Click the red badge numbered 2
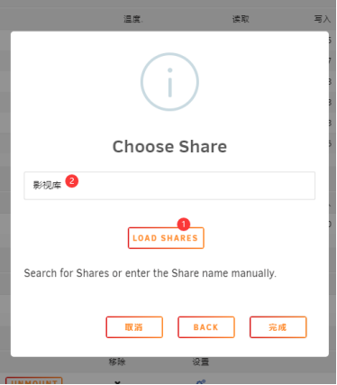The image size is (337, 385). tap(72, 181)
